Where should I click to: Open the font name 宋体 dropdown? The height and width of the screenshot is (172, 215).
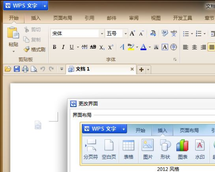(102, 34)
